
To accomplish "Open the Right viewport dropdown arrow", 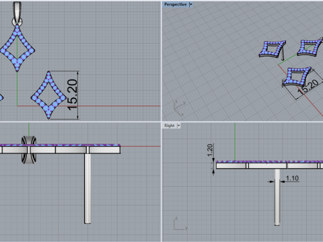I will (179, 126).
